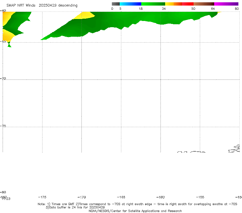Click the colorbar label "50"
The width and height of the screenshot is (242, 213).
coord(193,9)
